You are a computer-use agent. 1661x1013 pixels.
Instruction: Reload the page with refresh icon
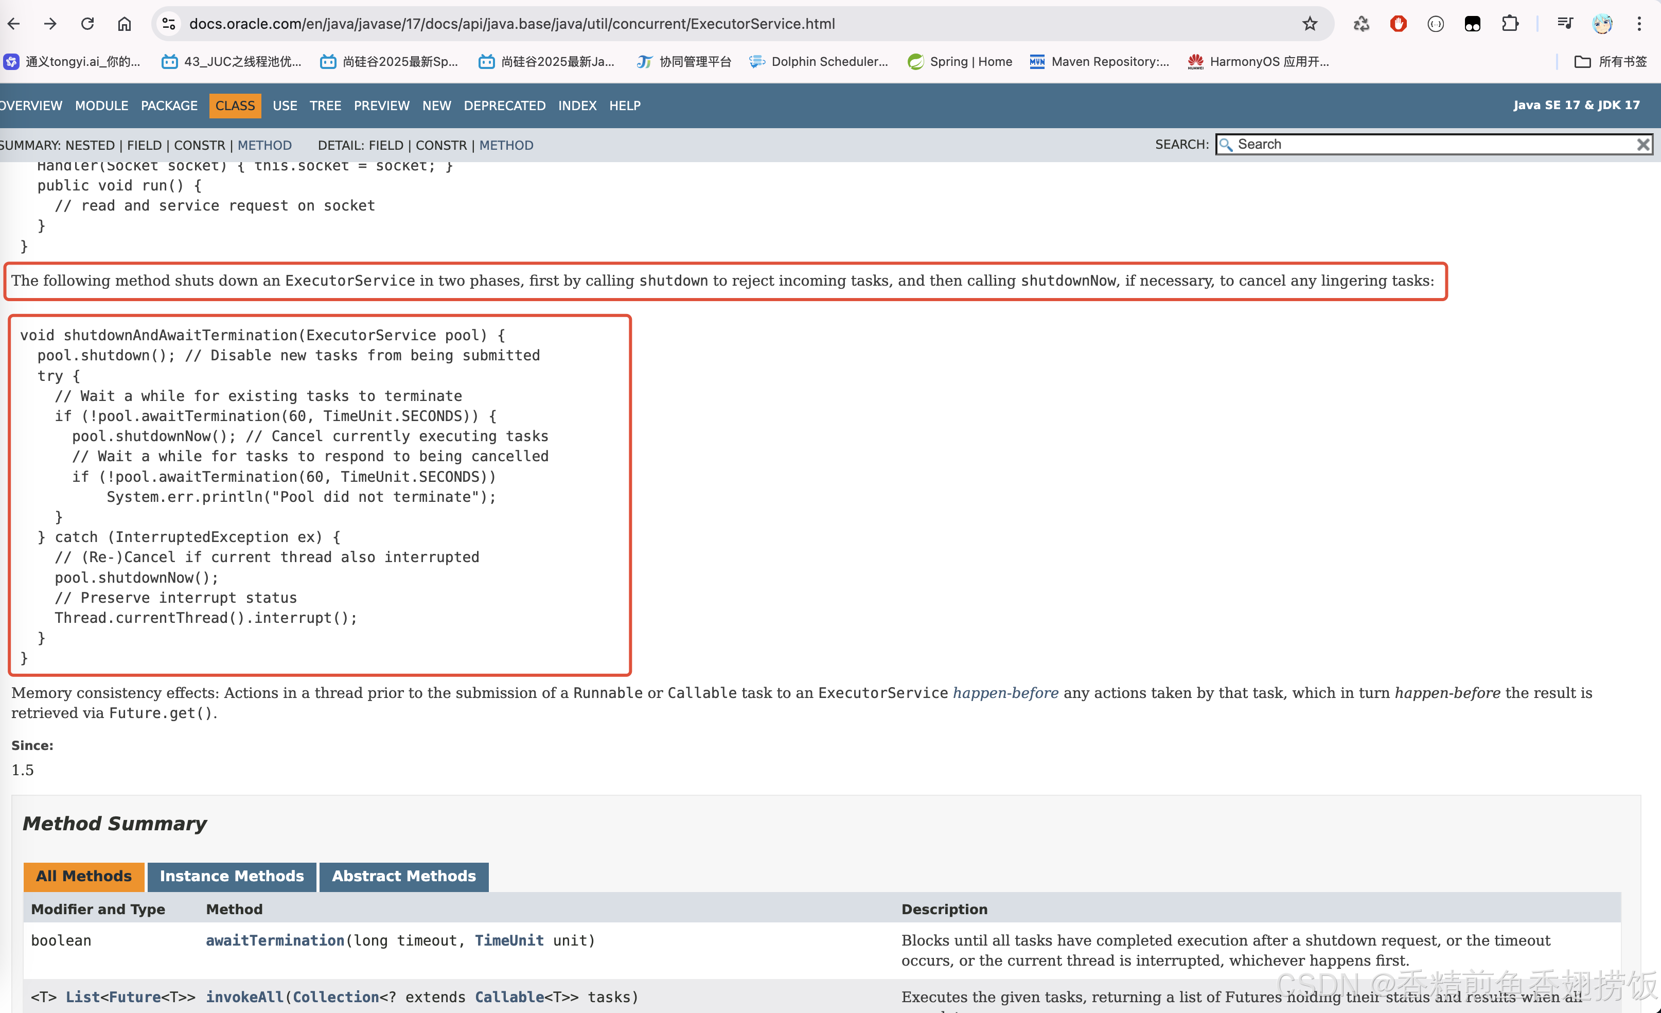pyautogui.click(x=87, y=24)
